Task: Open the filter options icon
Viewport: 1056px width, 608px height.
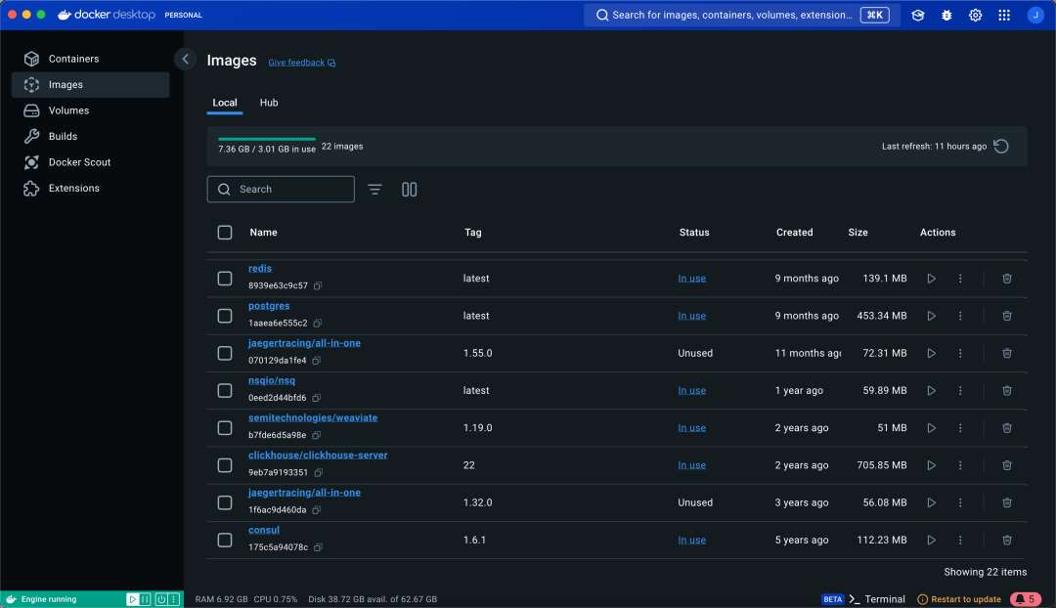Action: click(374, 190)
